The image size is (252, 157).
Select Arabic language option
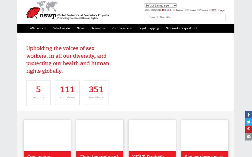tap(221, 10)
